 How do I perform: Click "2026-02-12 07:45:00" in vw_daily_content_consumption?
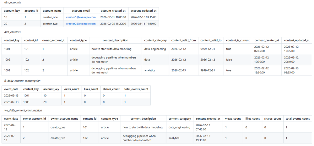pyautogui.click(x=203, y=127)
